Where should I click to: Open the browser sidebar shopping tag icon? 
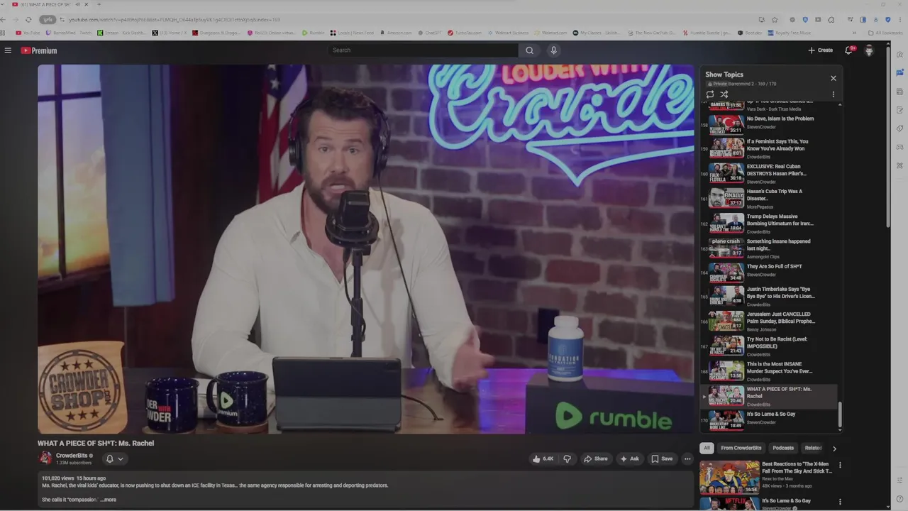pos(899,128)
